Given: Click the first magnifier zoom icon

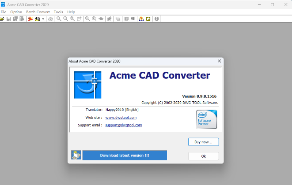Looking at the screenshot, I should (59, 19).
